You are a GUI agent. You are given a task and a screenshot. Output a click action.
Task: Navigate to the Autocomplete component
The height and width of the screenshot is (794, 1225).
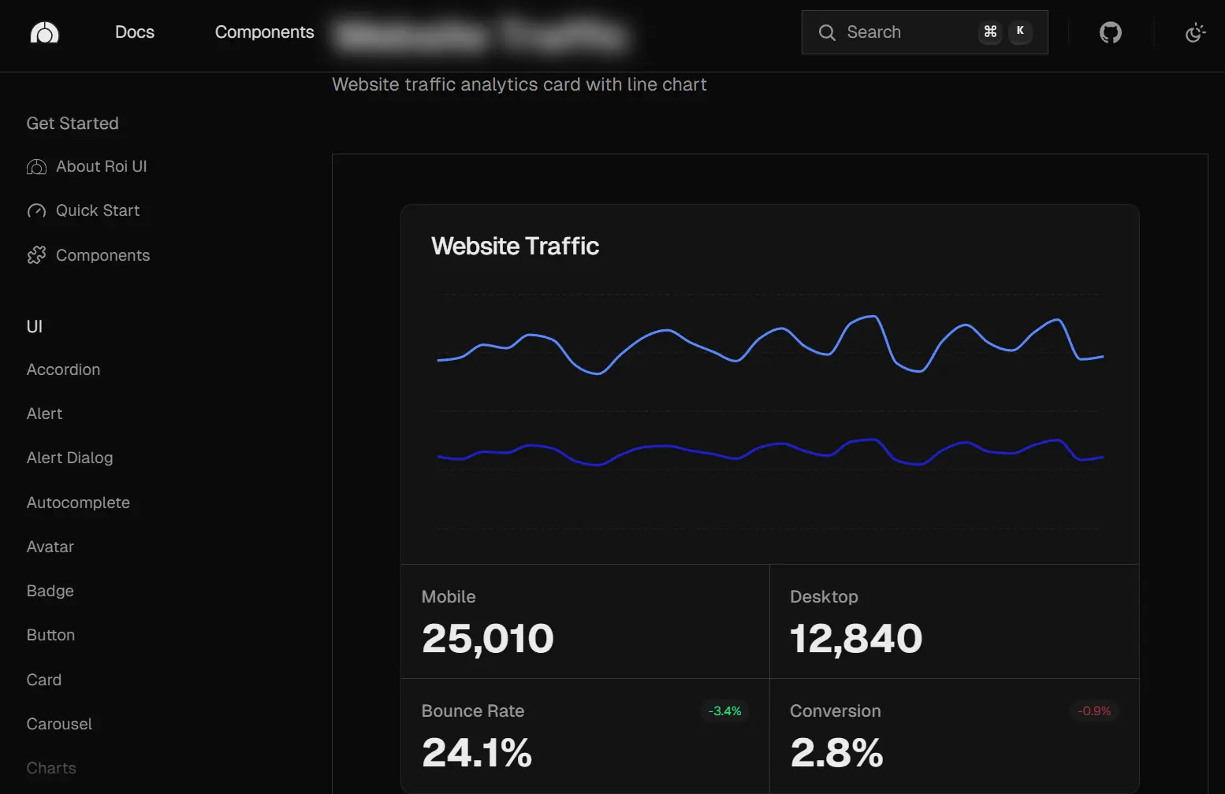click(x=78, y=503)
